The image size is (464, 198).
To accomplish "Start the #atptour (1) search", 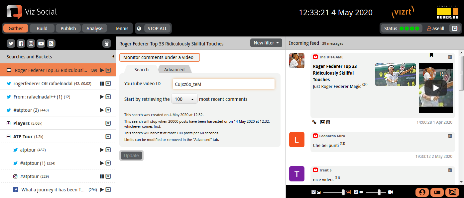I will point(102,163).
